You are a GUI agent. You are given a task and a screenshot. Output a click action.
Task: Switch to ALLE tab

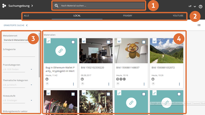tap(26, 16)
